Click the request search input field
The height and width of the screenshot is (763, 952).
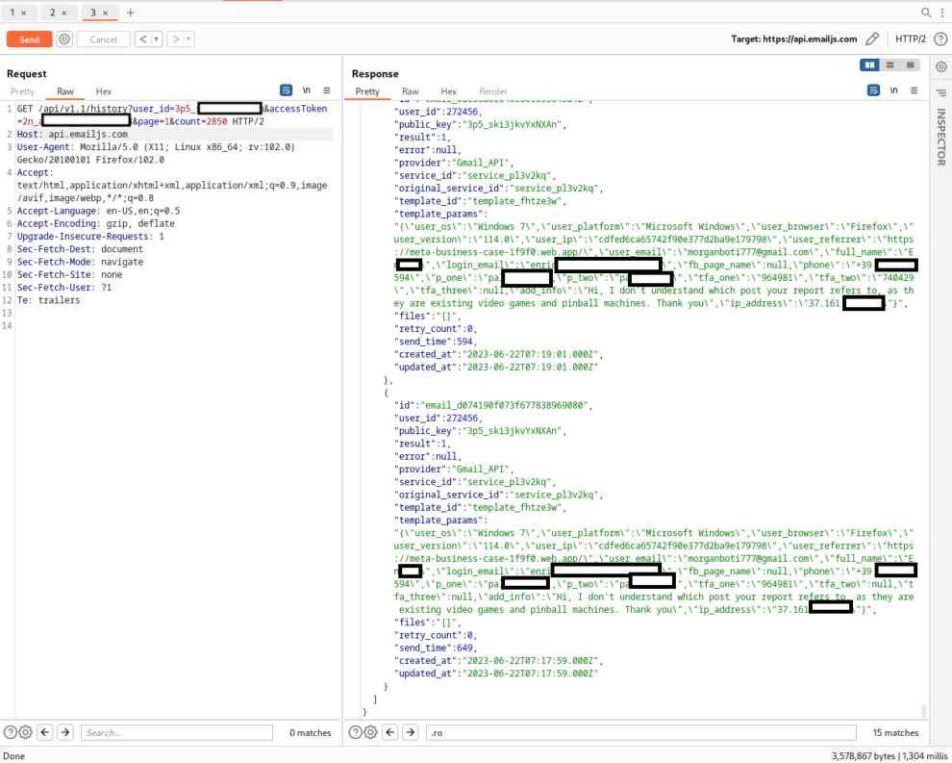point(176,733)
